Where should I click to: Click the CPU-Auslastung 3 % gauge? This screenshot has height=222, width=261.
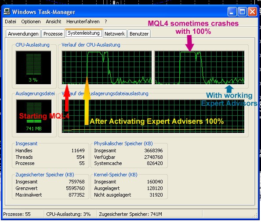pos(33,68)
